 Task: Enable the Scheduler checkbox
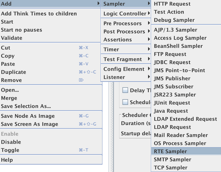125,102
